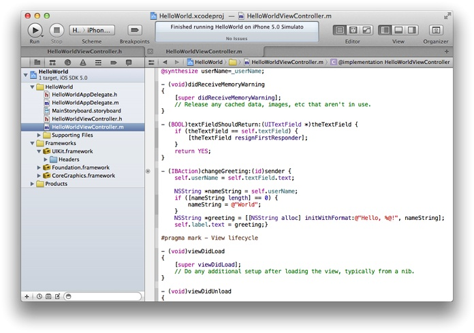Open the related files menu icon
474x333 pixels.
(151, 62)
